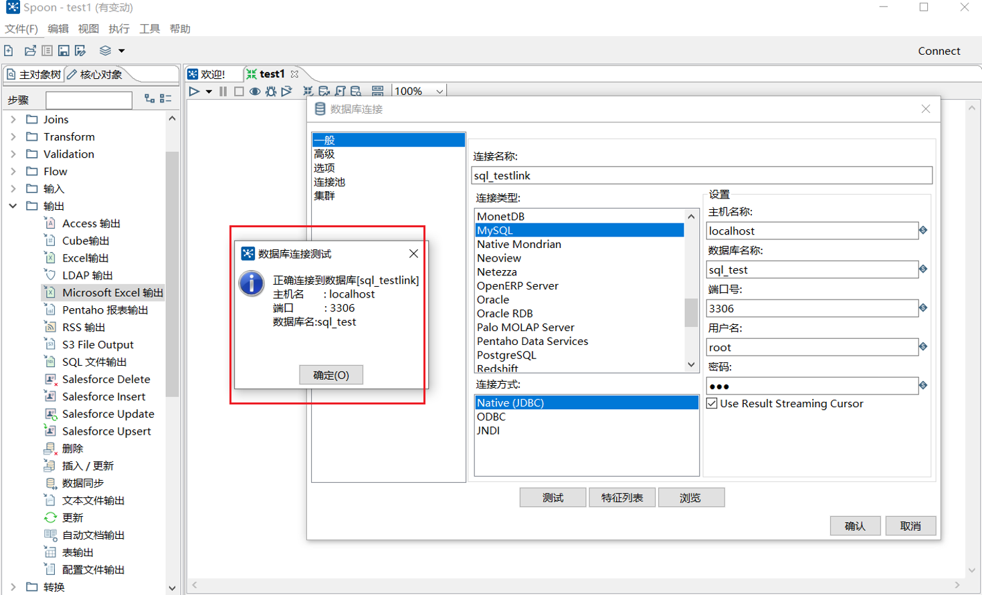Open the perspectives dropdown arrow

[122, 51]
